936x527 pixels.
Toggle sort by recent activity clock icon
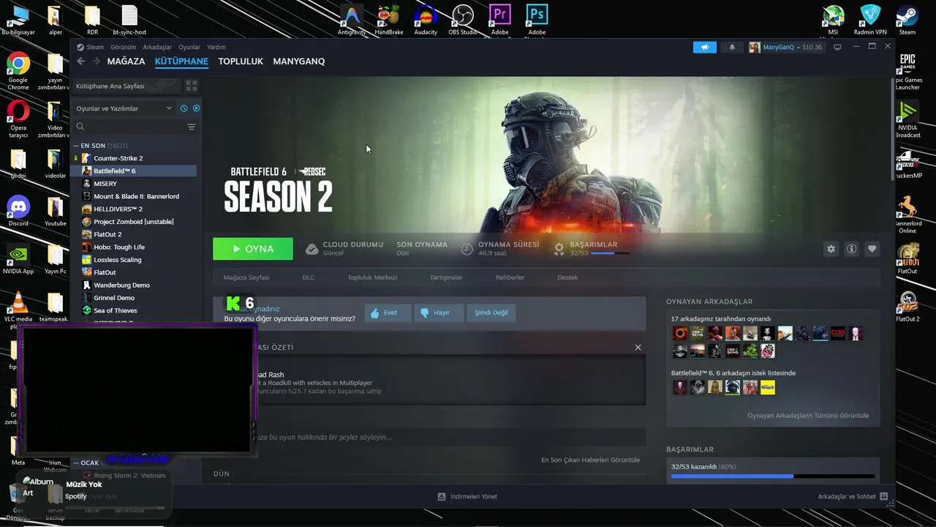click(184, 108)
